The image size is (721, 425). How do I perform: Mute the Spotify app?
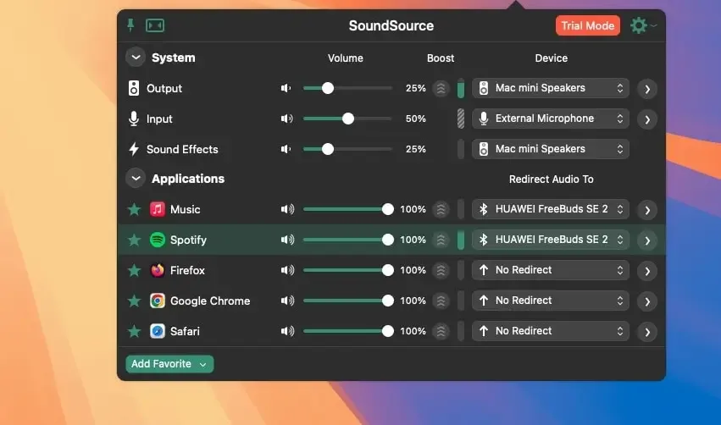click(x=287, y=240)
